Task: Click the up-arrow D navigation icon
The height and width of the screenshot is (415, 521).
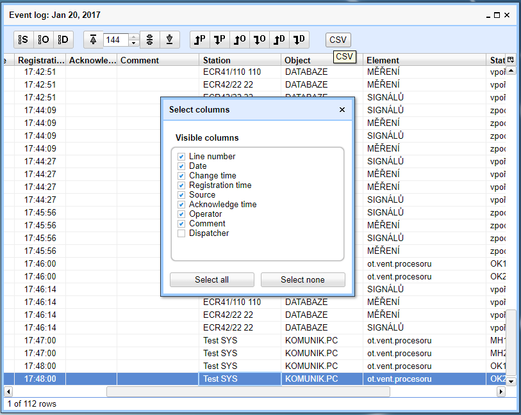Action: [279, 40]
